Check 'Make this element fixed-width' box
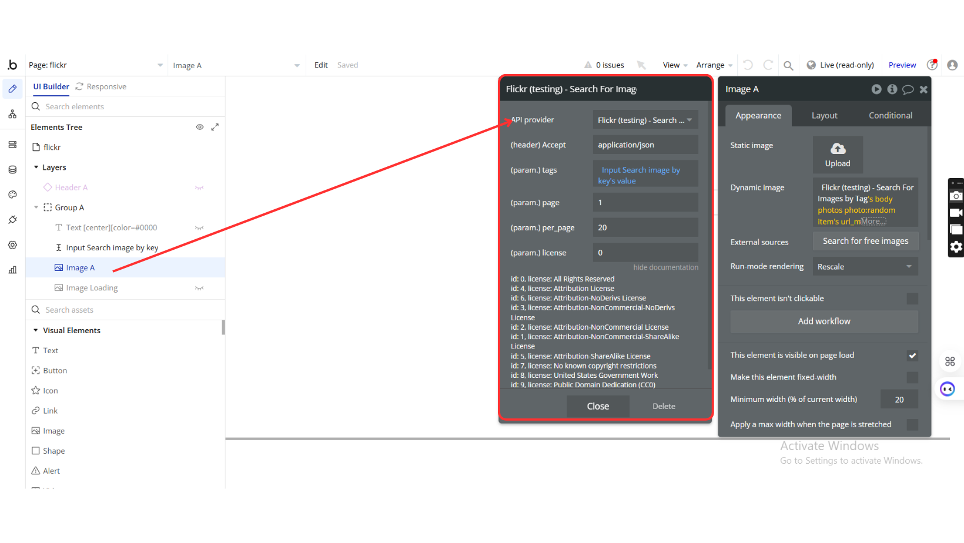The height and width of the screenshot is (543, 964). tap(912, 377)
